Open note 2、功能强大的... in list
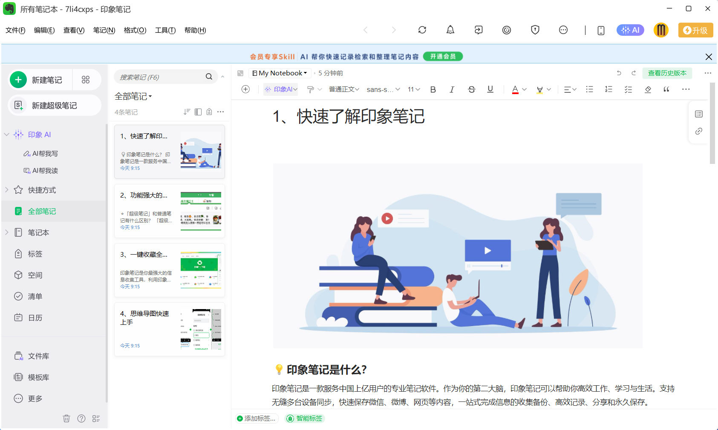 [x=170, y=211]
